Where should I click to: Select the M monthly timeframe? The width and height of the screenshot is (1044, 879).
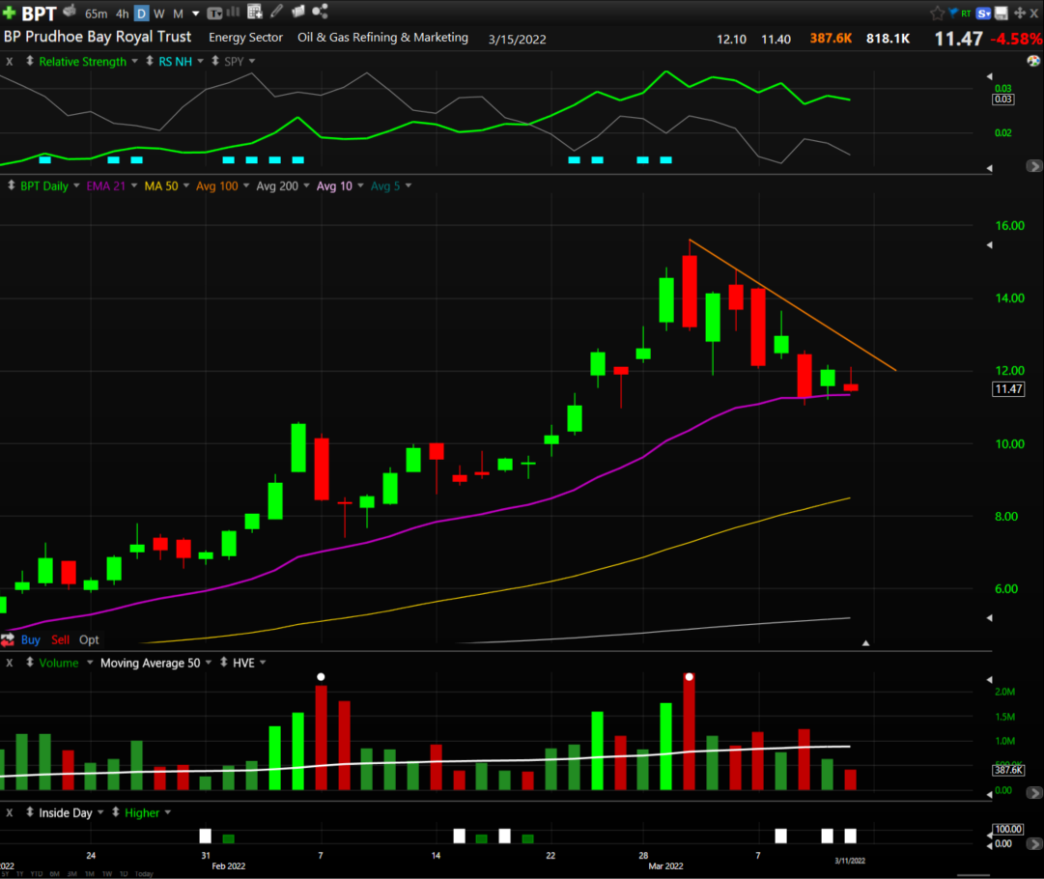coord(178,14)
